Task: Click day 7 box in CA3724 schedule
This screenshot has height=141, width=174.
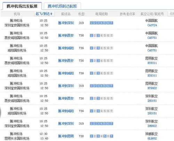Action: pyautogui.click(x=111, y=23)
